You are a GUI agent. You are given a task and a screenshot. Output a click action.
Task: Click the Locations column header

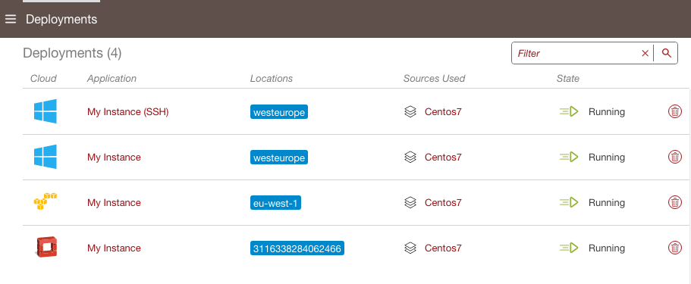pos(272,78)
